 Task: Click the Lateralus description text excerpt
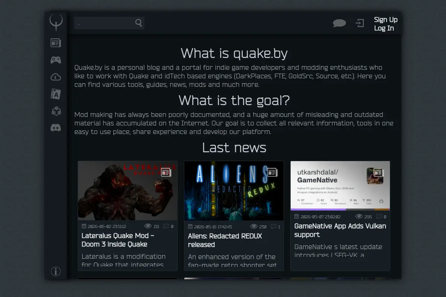pyautogui.click(x=123, y=261)
